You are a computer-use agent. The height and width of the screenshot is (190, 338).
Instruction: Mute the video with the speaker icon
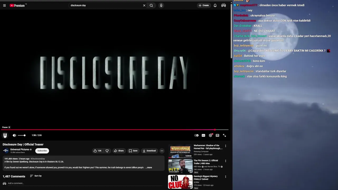14,135
